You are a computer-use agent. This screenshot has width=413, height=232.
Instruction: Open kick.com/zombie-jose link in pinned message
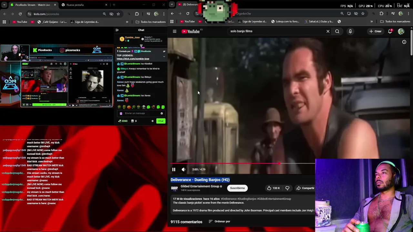click(x=133, y=59)
